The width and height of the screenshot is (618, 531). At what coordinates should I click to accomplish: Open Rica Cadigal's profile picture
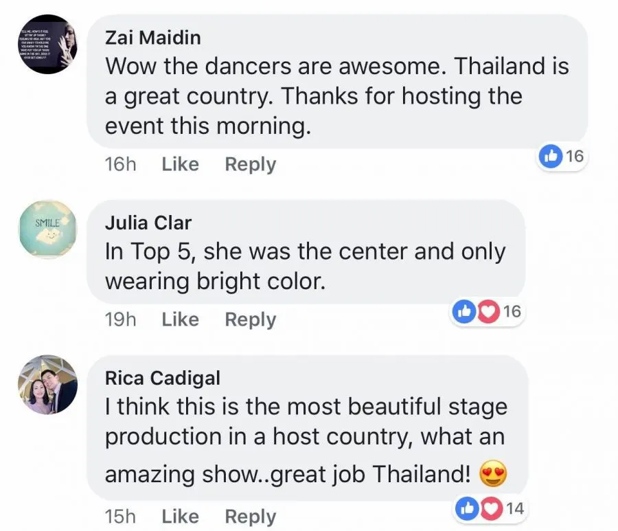[47, 385]
